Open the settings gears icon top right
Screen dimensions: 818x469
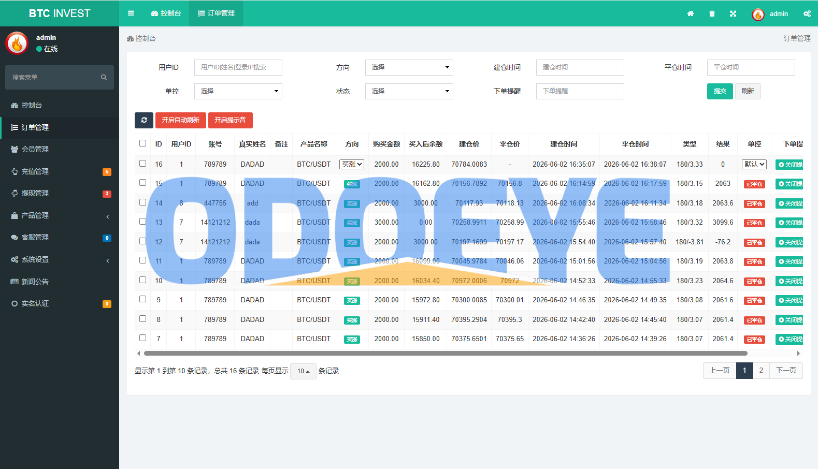click(x=807, y=13)
